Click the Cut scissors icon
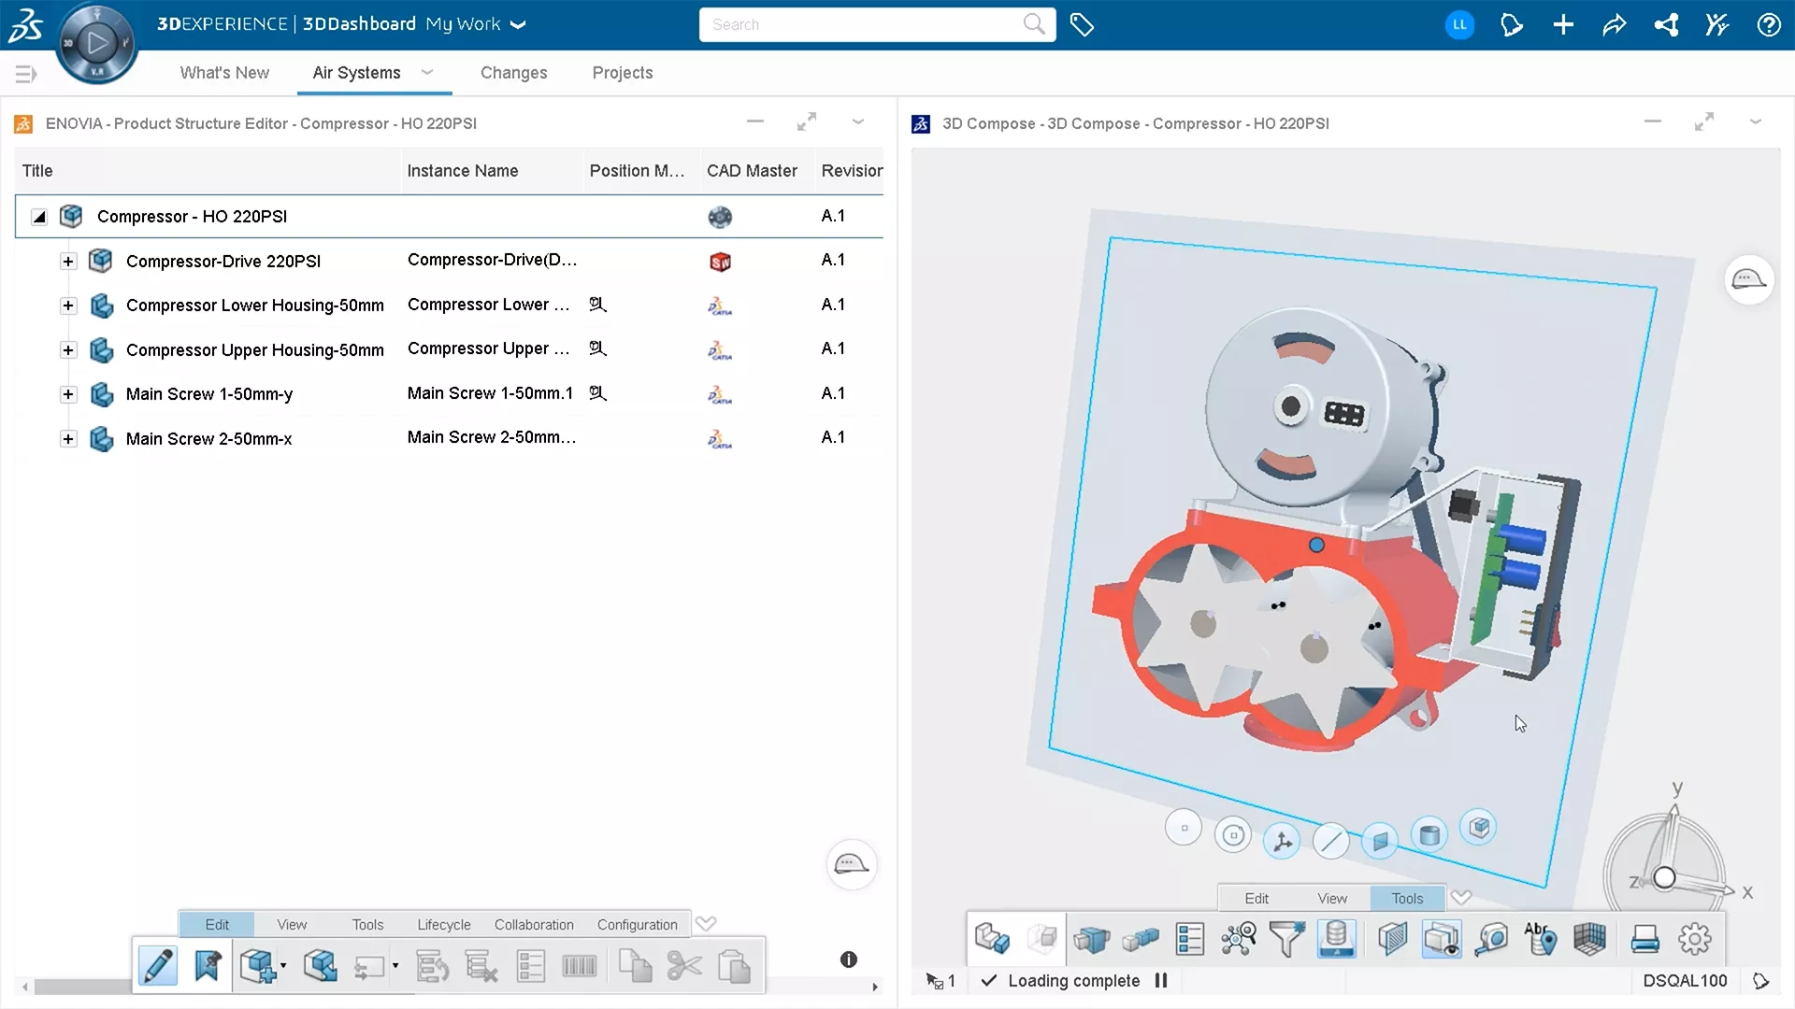The image size is (1795, 1009). click(x=684, y=966)
